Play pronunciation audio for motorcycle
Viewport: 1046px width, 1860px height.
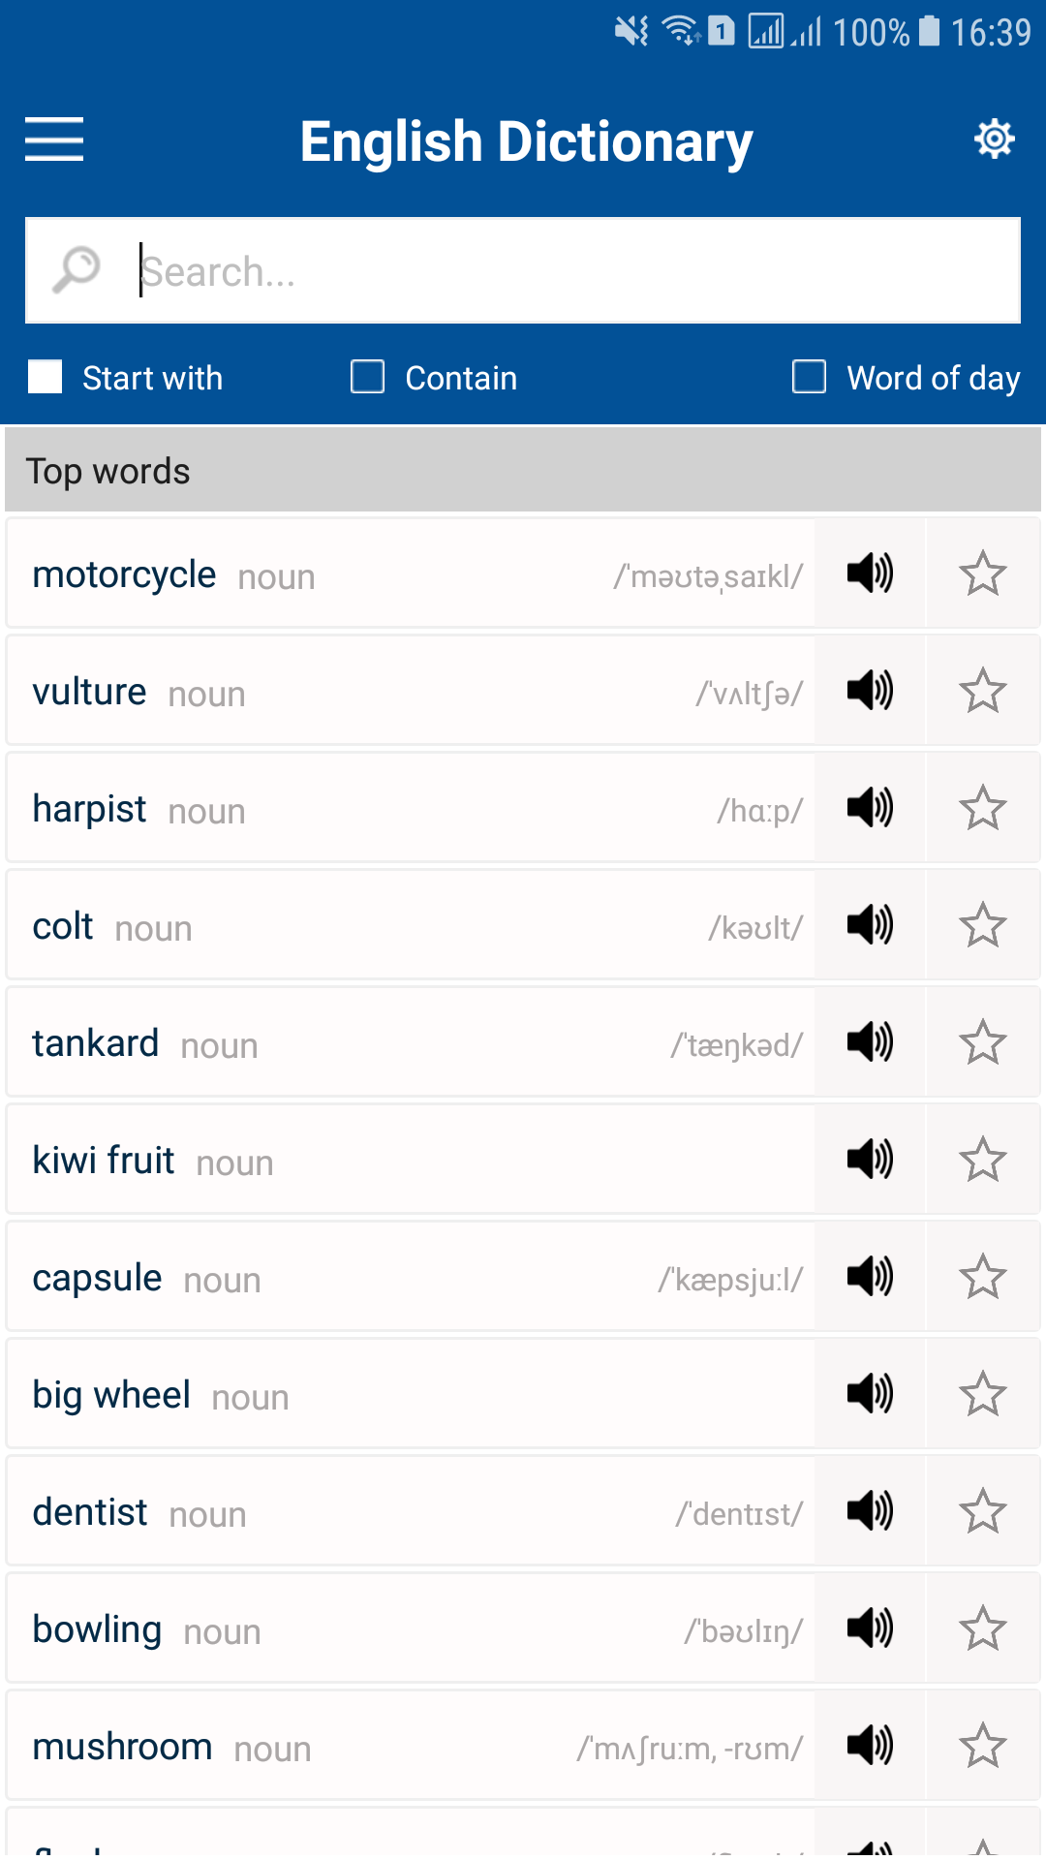pyautogui.click(x=870, y=573)
